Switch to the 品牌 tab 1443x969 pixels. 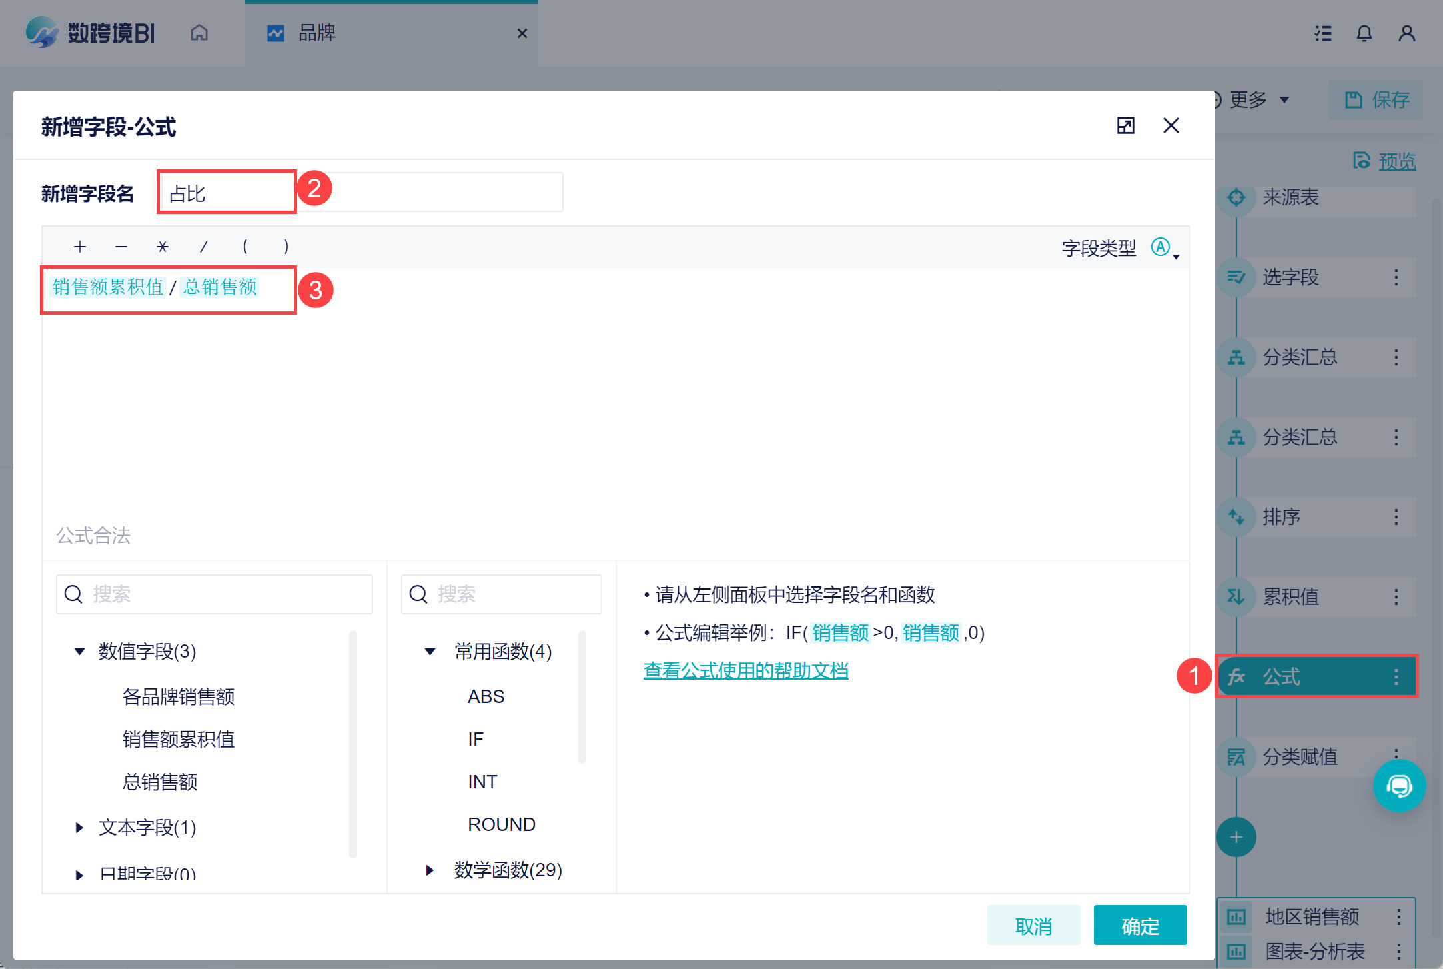317,33
